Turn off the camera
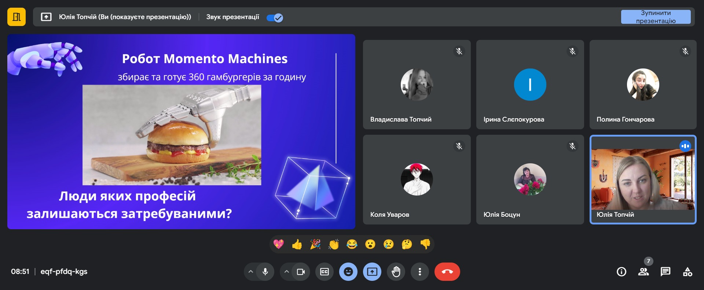The width and height of the screenshot is (704, 290). pyautogui.click(x=301, y=272)
